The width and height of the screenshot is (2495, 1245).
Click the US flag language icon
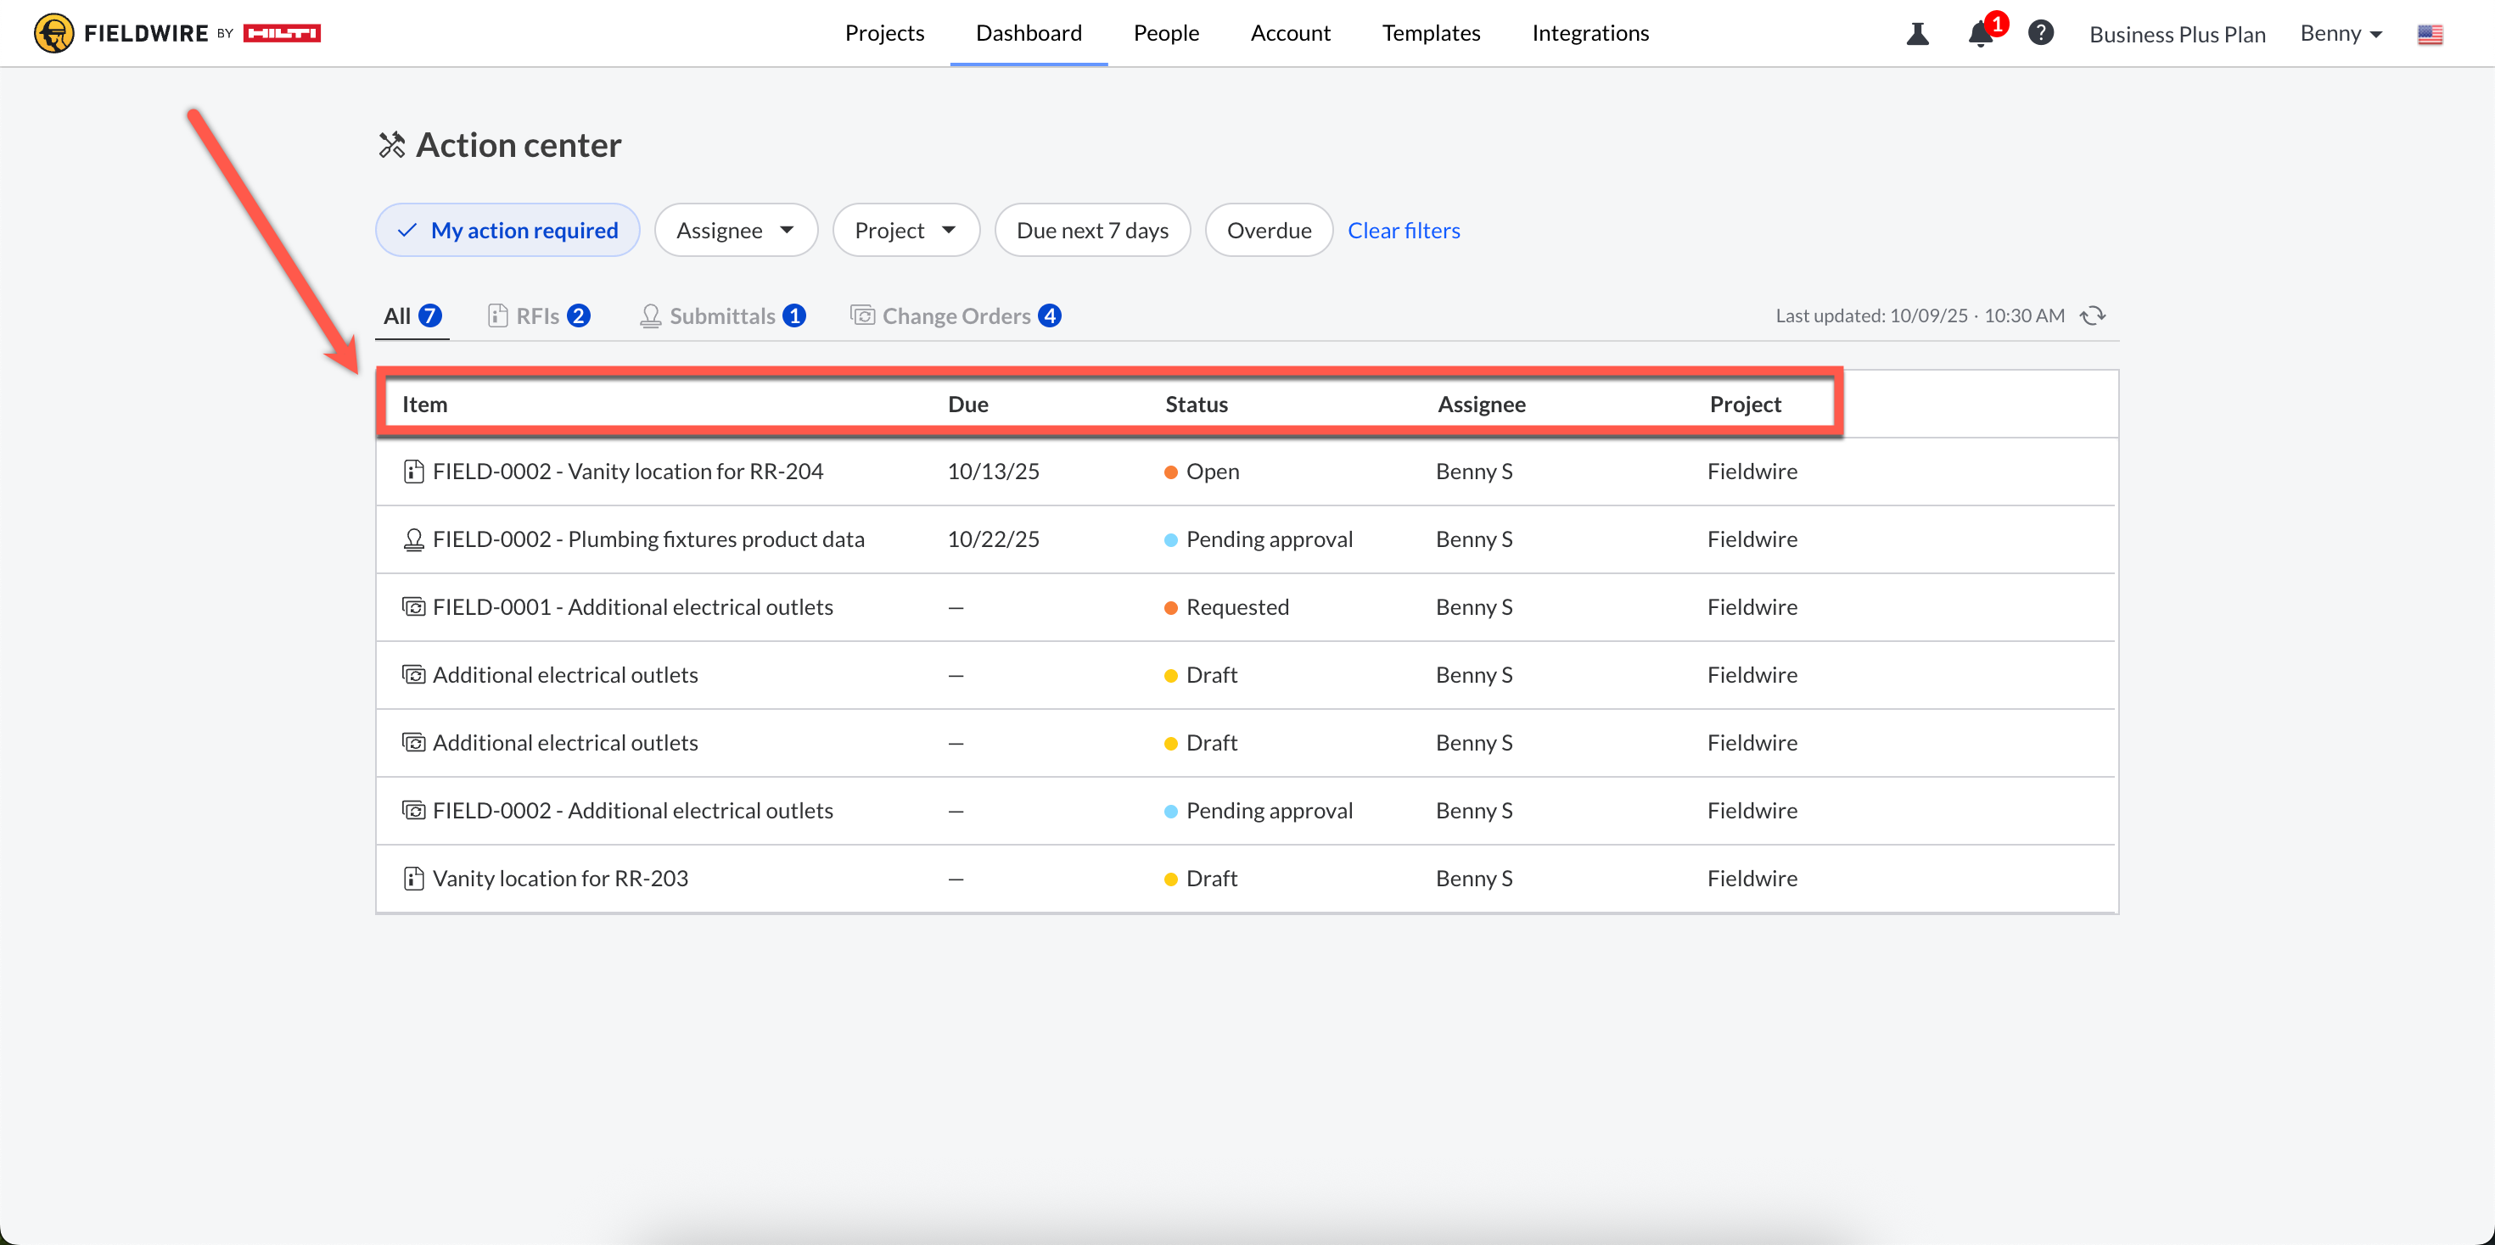2429,34
